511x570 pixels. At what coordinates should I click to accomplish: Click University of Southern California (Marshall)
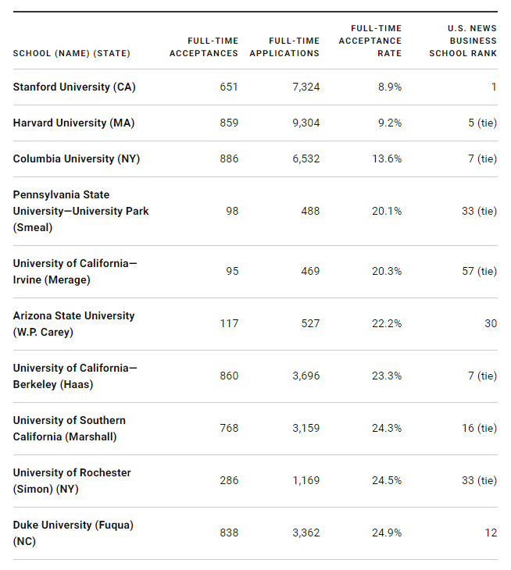[69, 428]
